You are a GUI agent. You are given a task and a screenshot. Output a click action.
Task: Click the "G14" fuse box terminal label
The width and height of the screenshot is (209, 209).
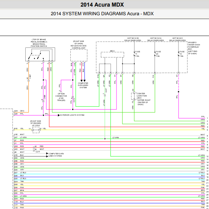point(98,76)
